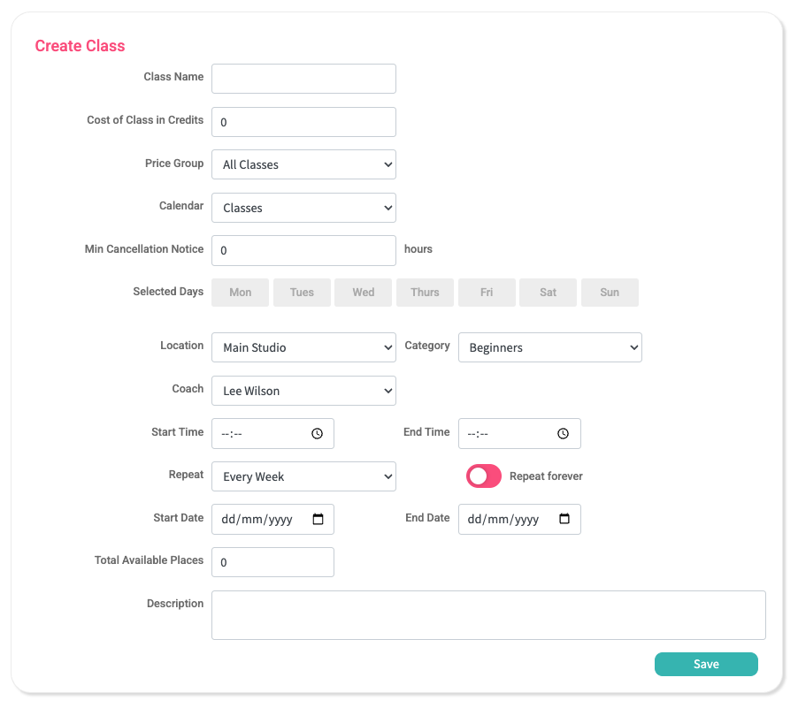Toggle the Repeat forever switch
798x708 pixels.
[484, 476]
